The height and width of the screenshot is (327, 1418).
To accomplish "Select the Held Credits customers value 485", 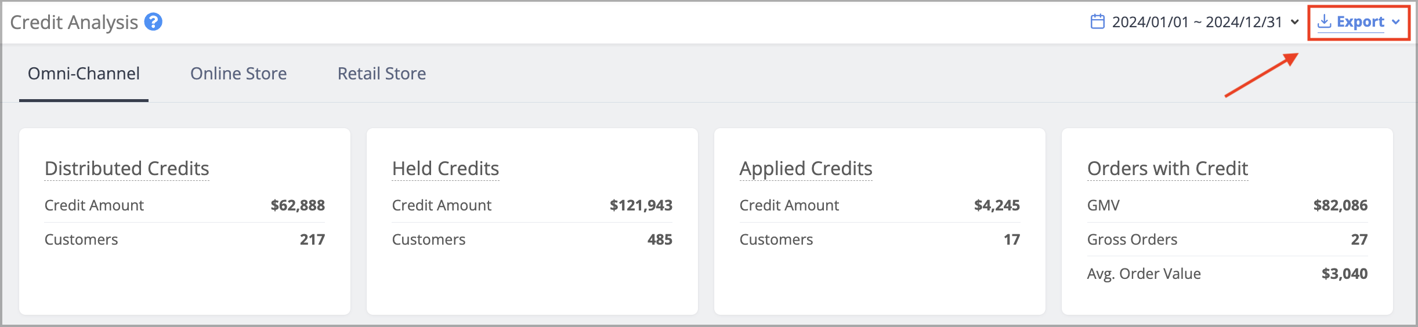I will point(660,239).
